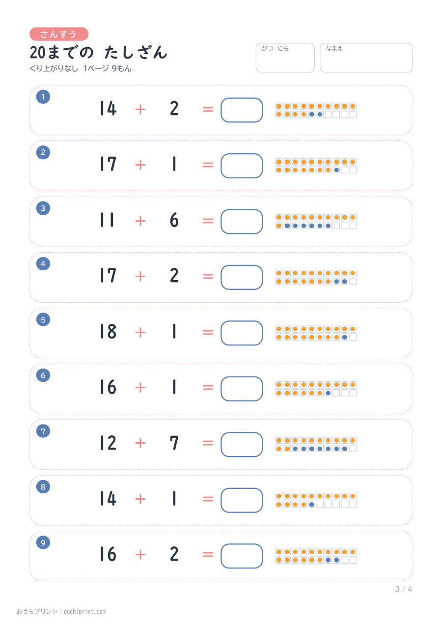Click the blue number 9 circle badge

click(43, 542)
